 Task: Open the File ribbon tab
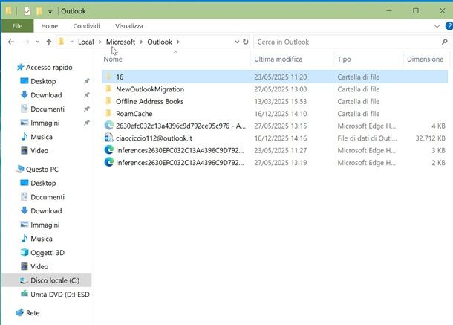(17, 26)
